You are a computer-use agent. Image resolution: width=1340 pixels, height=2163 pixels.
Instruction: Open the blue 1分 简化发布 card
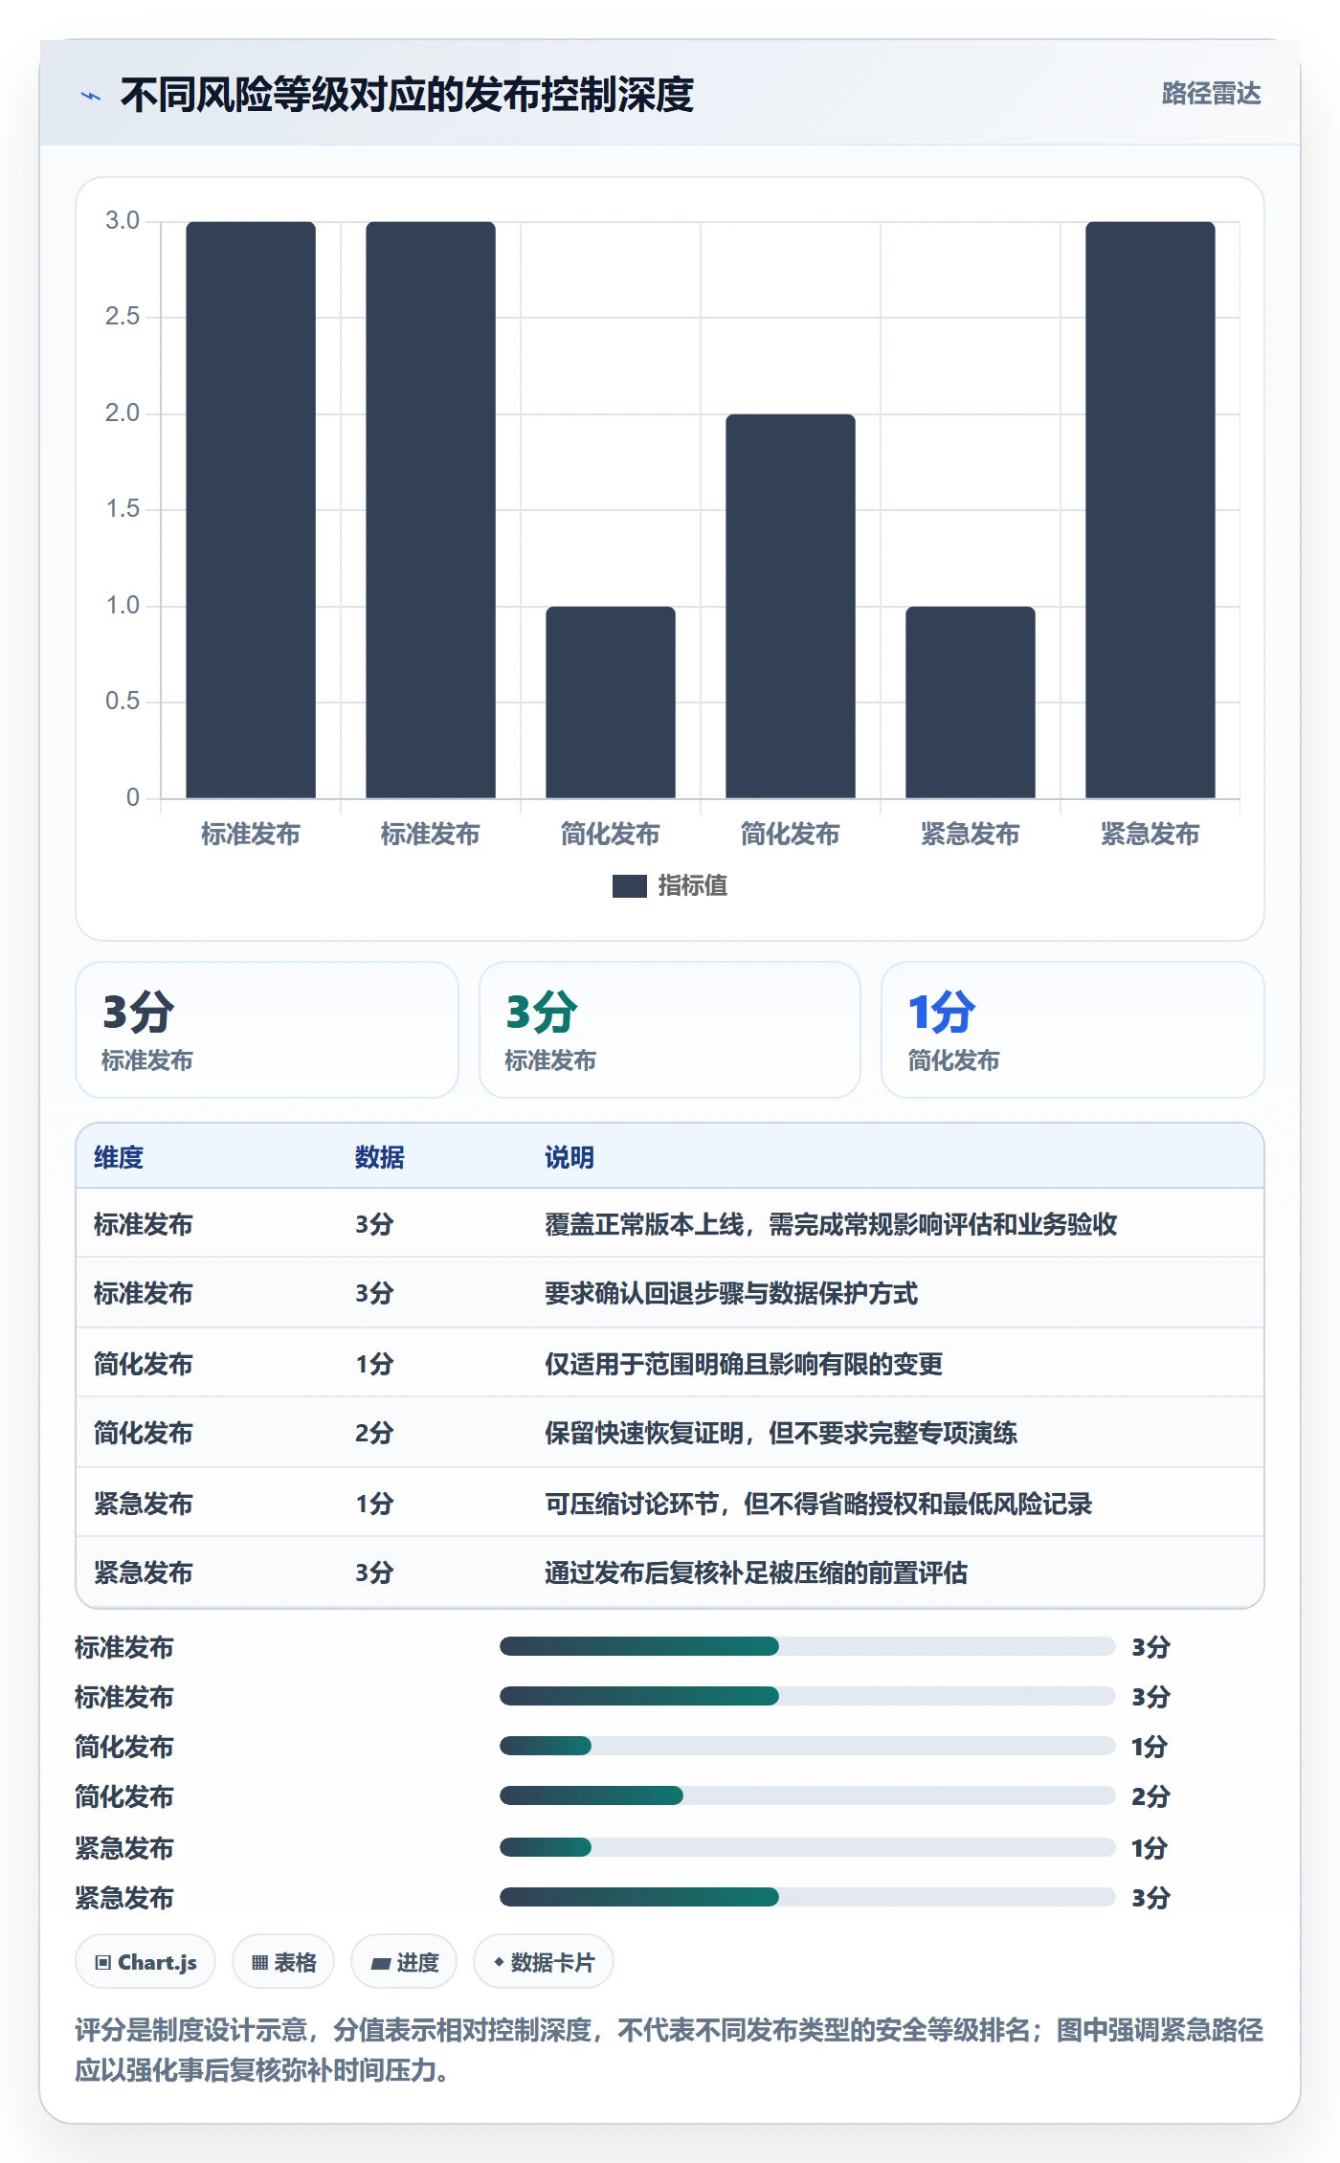pos(1072,1030)
